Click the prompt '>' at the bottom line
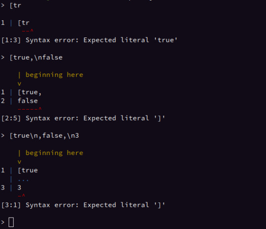266x229 pixels. pyautogui.click(x=2, y=222)
